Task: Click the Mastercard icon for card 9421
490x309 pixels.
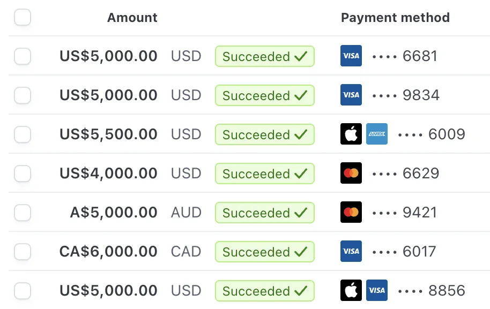Action: (x=351, y=212)
